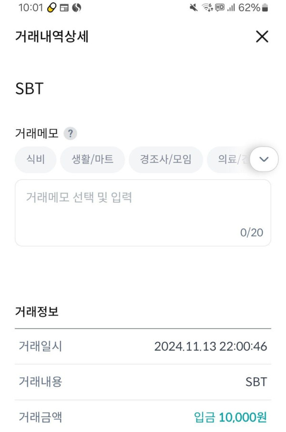
Task: Close the transaction detail screen with X
Action: [x=262, y=37]
